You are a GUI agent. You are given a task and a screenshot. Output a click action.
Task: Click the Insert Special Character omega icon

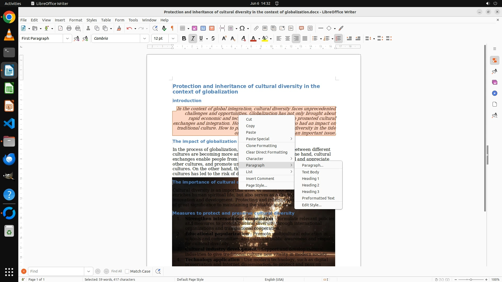point(242,28)
